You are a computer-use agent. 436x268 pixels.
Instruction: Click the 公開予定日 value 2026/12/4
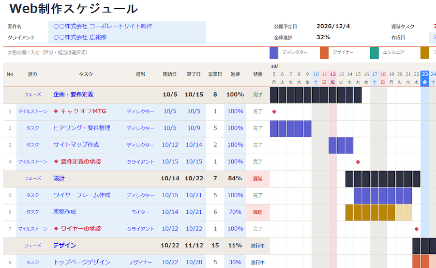333,27
